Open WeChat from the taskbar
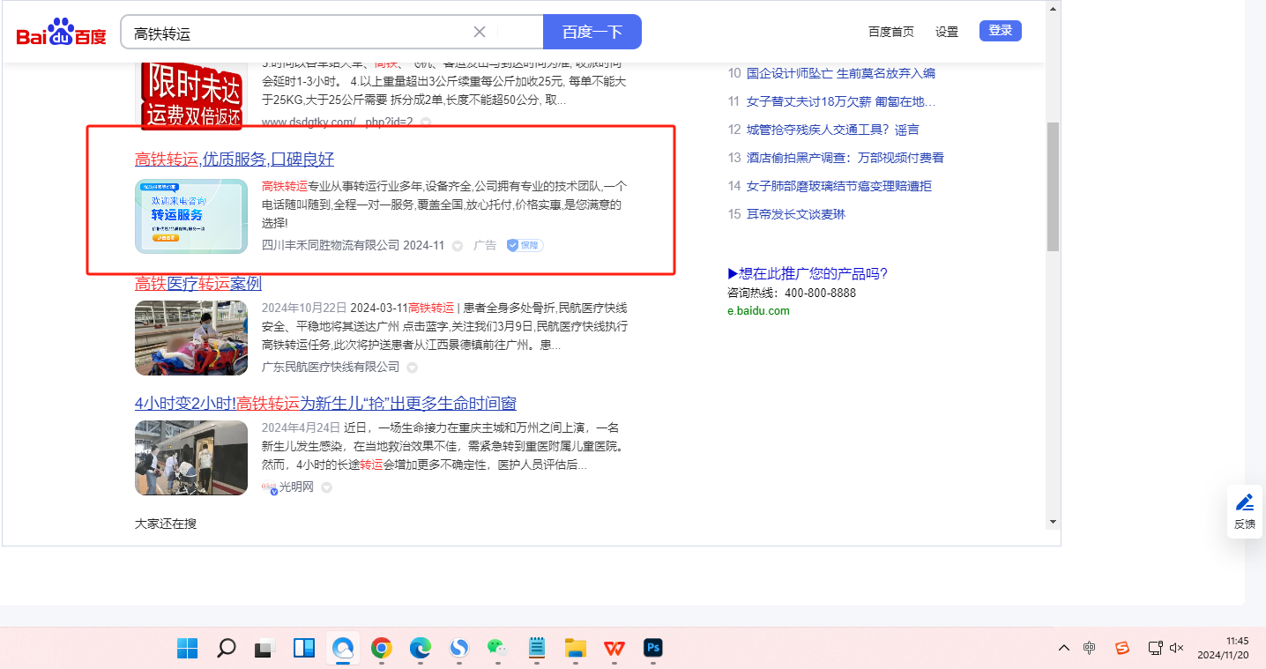The height and width of the screenshot is (669, 1266). pyautogui.click(x=498, y=649)
